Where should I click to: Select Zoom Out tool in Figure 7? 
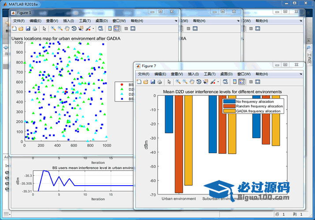click(x=185, y=82)
